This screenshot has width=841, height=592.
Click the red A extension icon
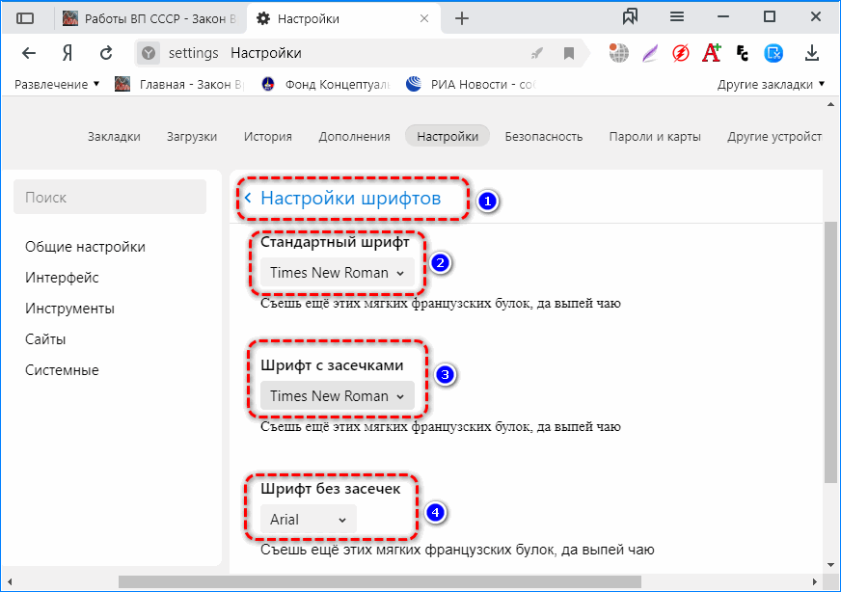click(x=712, y=53)
